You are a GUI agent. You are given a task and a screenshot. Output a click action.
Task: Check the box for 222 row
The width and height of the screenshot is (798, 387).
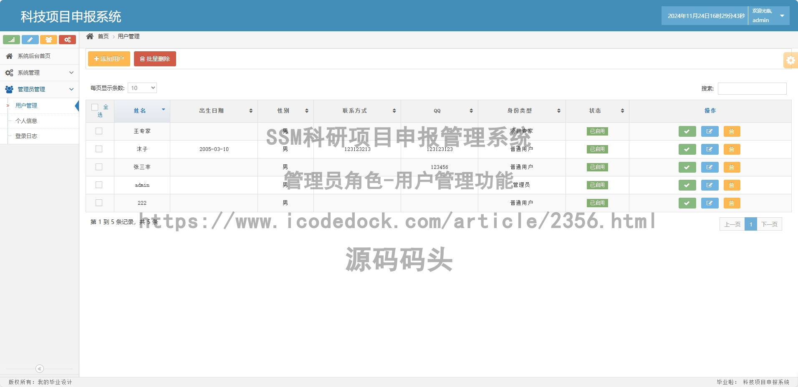[x=99, y=203]
